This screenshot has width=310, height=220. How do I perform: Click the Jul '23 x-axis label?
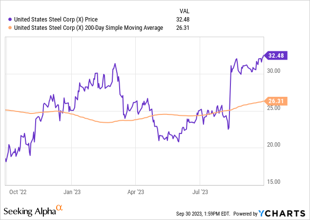(200, 192)
